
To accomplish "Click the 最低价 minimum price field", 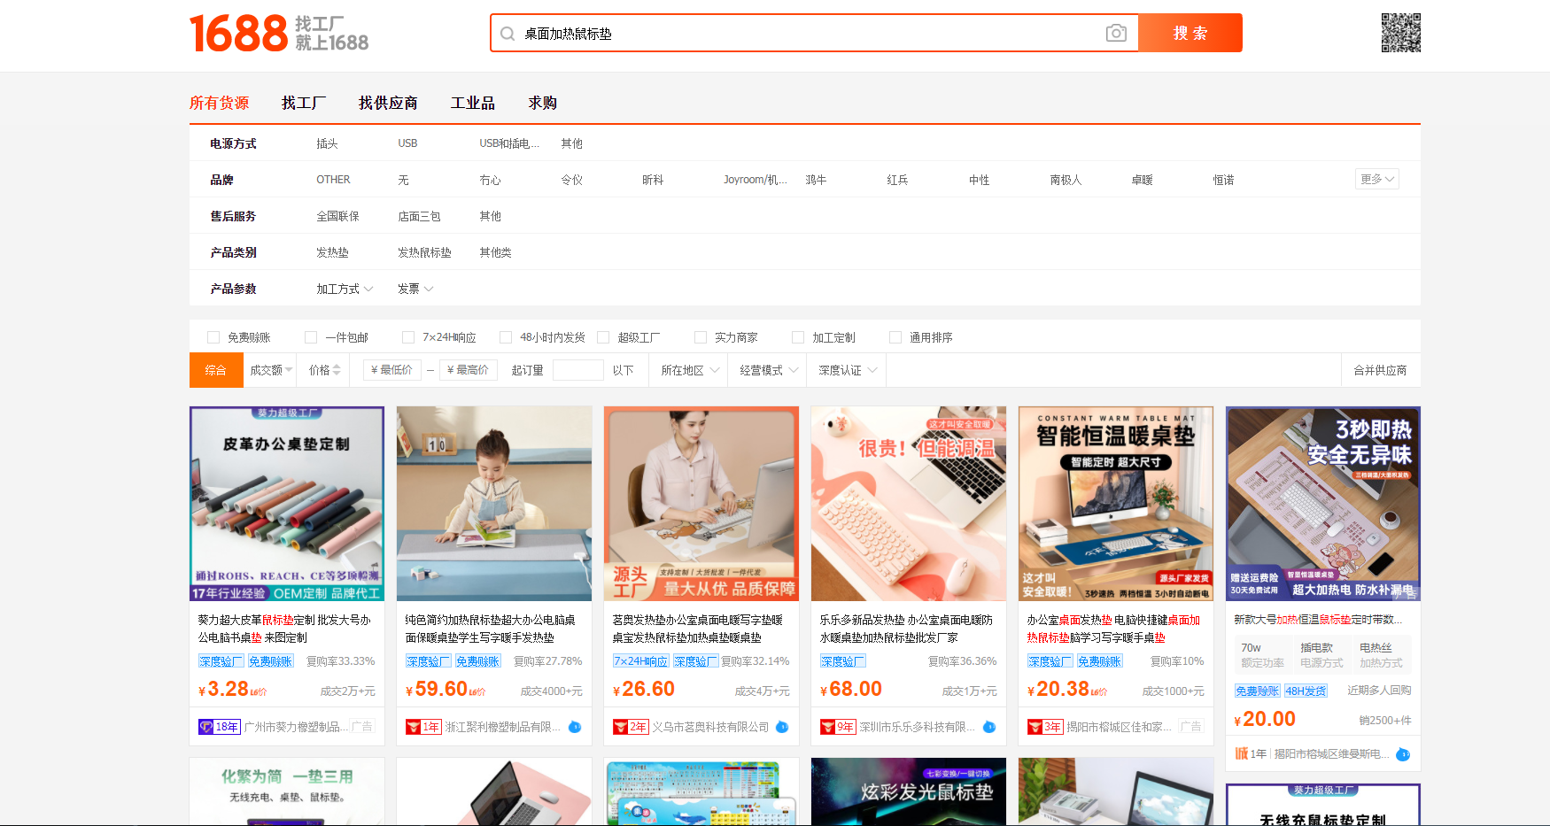I will pyautogui.click(x=391, y=370).
